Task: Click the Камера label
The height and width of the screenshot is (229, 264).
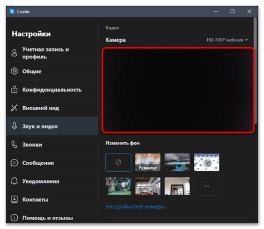Action: click(x=115, y=40)
